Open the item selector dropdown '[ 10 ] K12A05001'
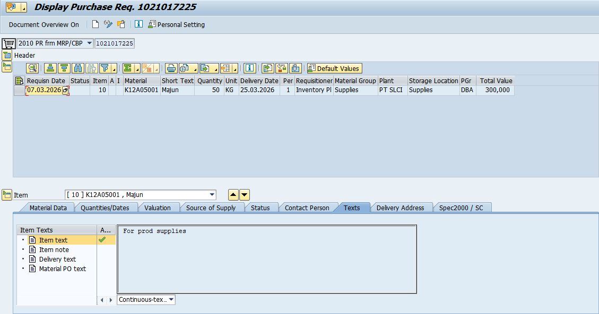The height and width of the screenshot is (314, 599). point(212,195)
